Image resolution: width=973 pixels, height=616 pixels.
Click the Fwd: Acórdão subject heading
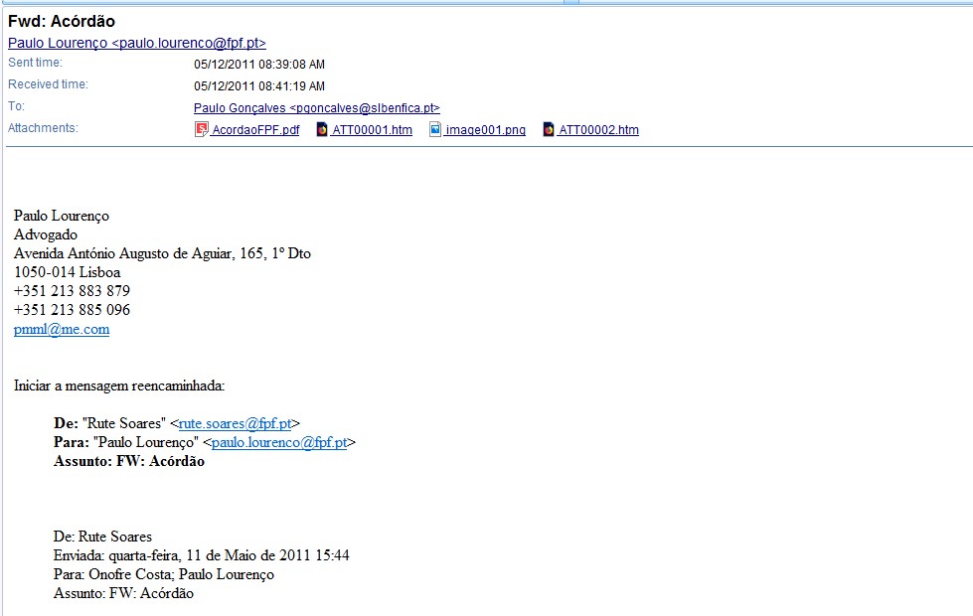62,22
